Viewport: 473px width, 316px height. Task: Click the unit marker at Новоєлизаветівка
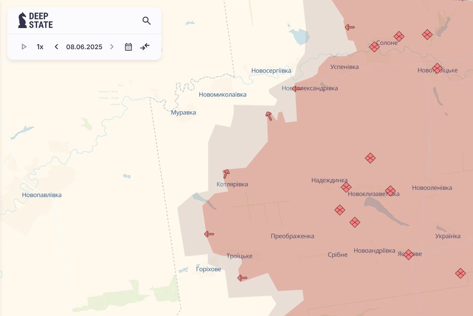[x=390, y=191]
